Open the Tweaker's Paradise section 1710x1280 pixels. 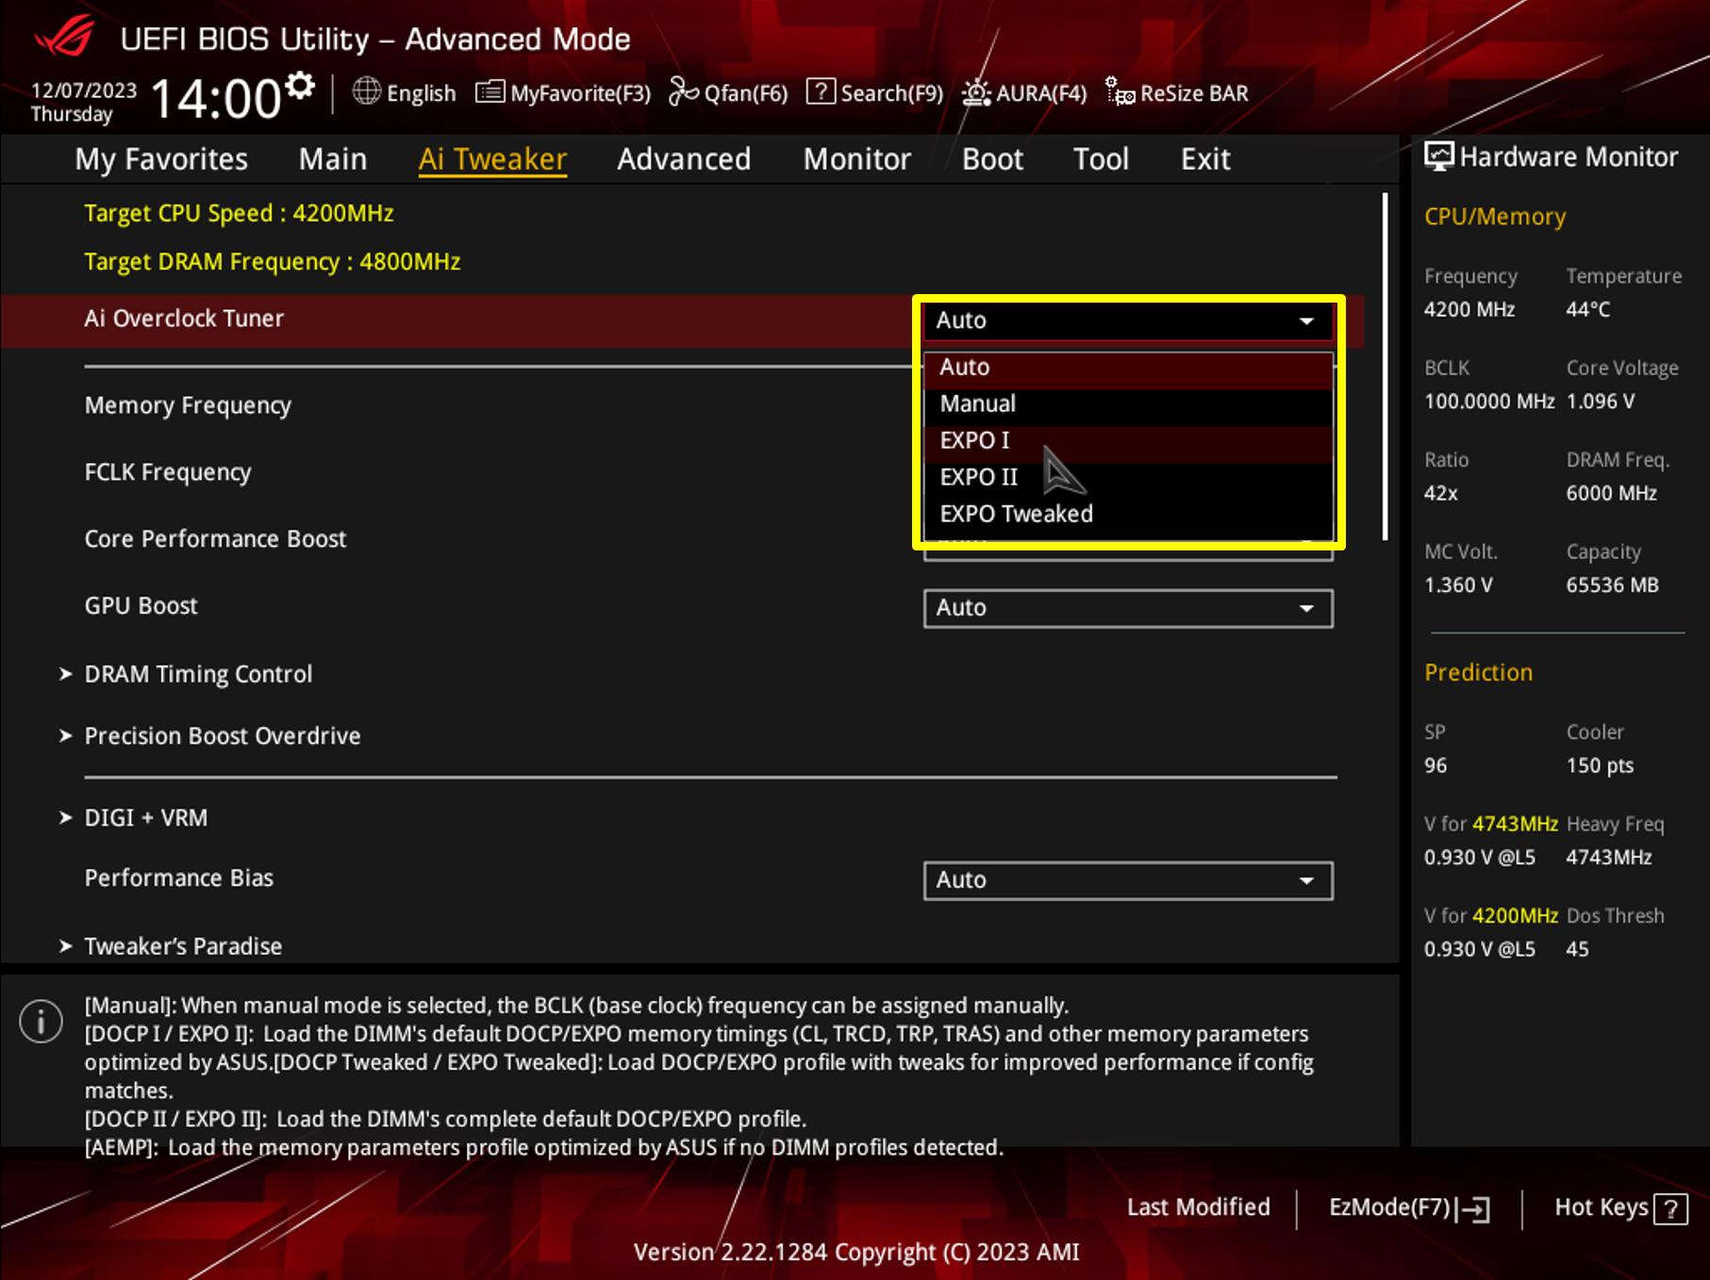(x=183, y=945)
